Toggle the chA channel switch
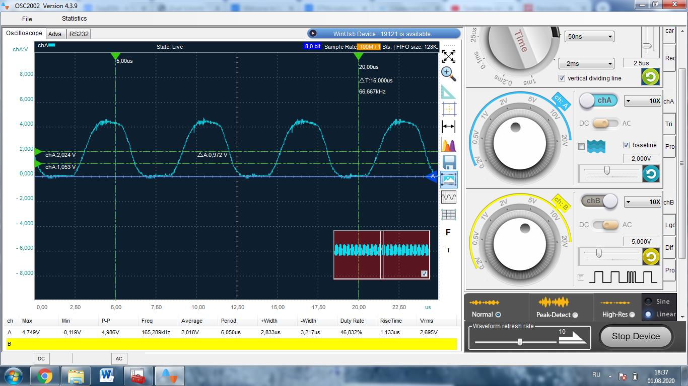The width and height of the screenshot is (688, 386). (x=597, y=101)
